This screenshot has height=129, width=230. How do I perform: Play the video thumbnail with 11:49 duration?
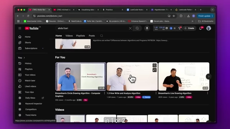(73, 44)
